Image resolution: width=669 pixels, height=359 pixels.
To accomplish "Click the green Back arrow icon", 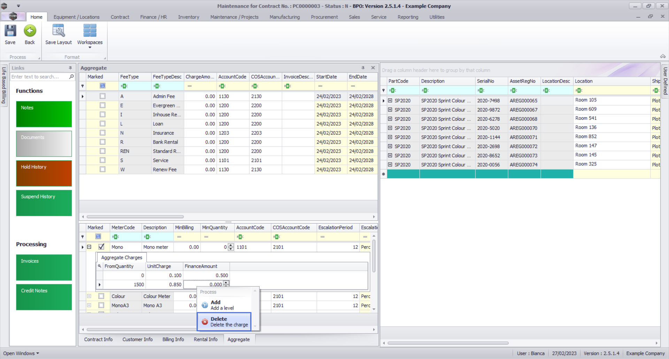I will tap(30, 31).
